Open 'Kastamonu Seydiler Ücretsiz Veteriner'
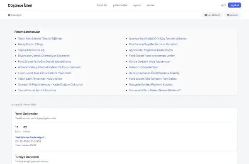This screenshot has width=249, height=164. point(153,44)
